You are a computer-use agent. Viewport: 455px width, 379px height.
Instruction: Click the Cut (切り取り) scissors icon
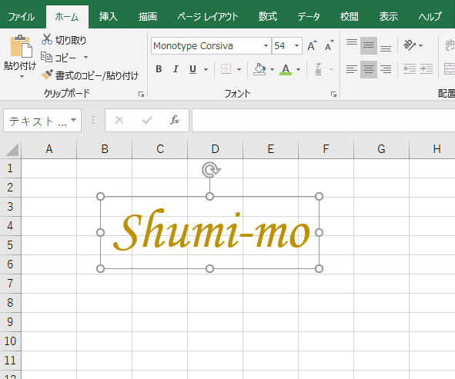click(47, 39)
